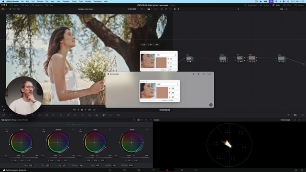Open the Color Match palette icon

pyautogui.click(x=11, y=115)
